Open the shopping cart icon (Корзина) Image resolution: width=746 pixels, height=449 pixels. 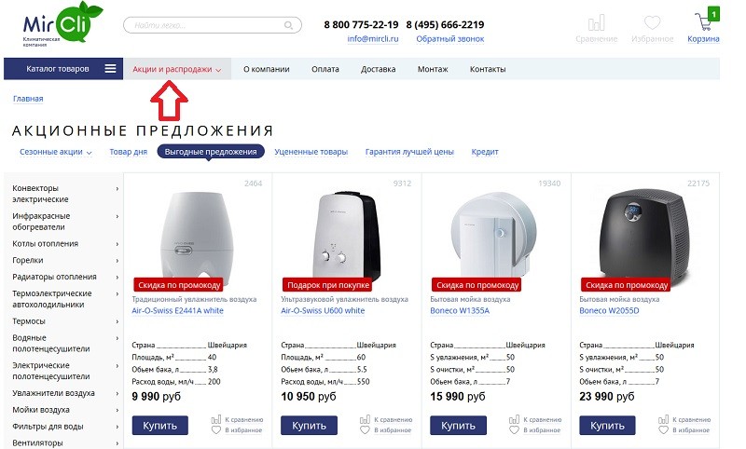(x=704, y=20)
